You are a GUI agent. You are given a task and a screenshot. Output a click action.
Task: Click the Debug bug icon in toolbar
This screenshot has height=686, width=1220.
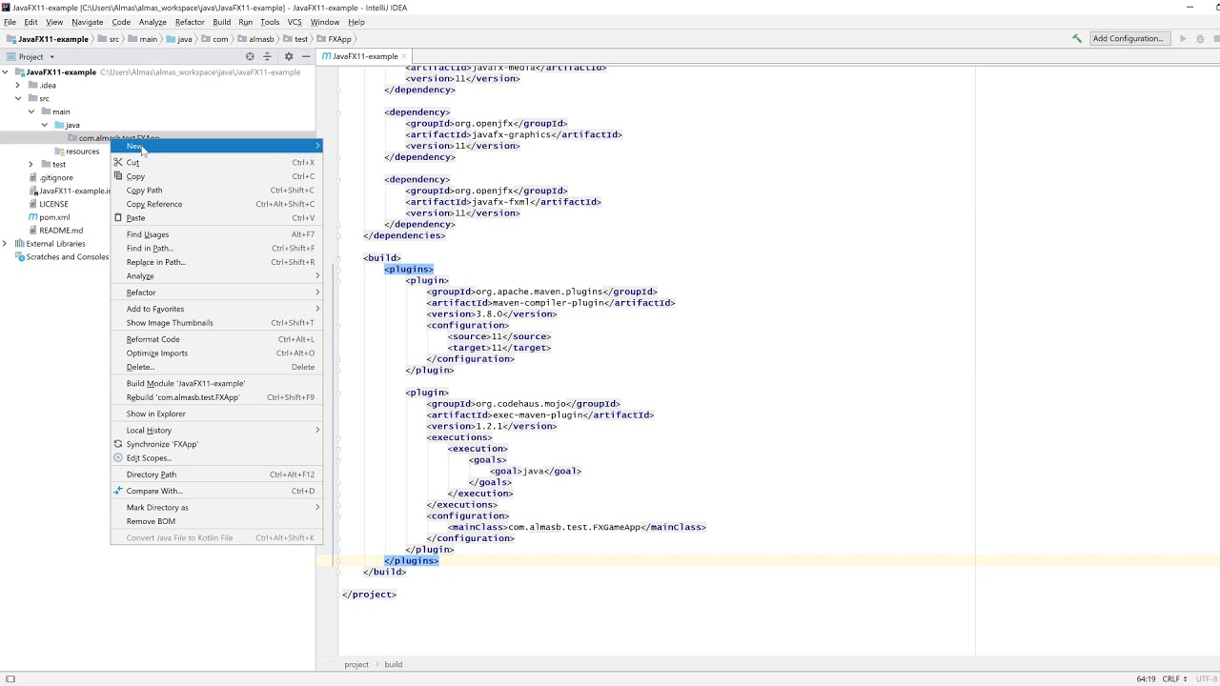(1200, 39)
